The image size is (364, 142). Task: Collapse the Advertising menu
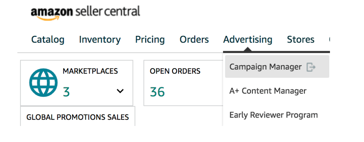pyautogui.click(x=248, y=40)
